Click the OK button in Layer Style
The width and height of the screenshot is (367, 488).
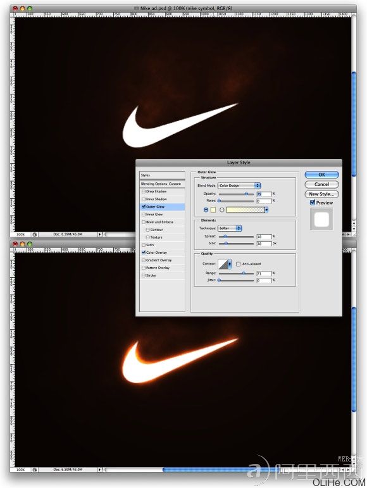(x=321, y=175)
